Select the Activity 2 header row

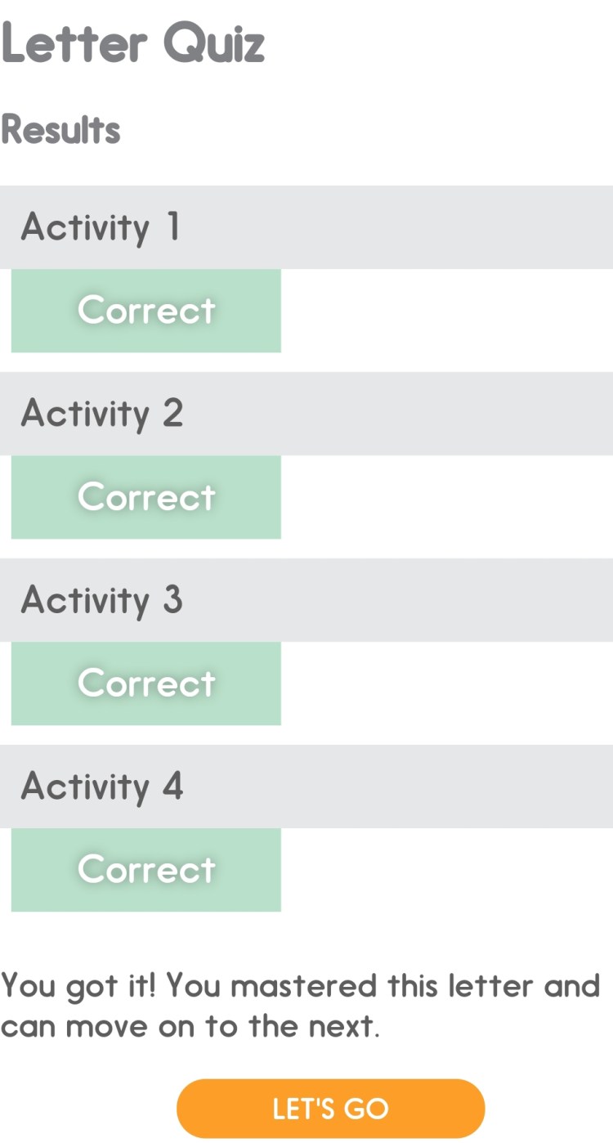(x=306, y=414)
